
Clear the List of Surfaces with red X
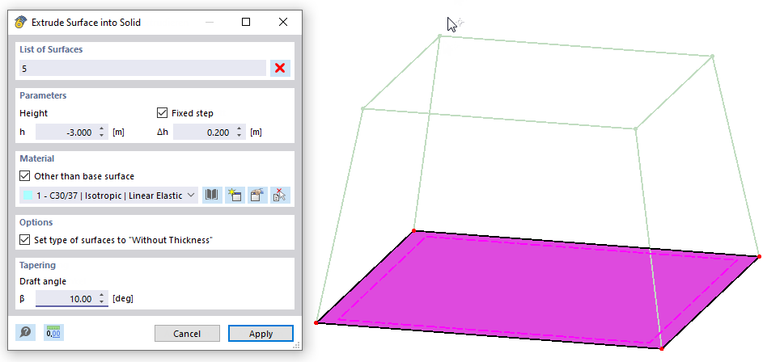280,68
